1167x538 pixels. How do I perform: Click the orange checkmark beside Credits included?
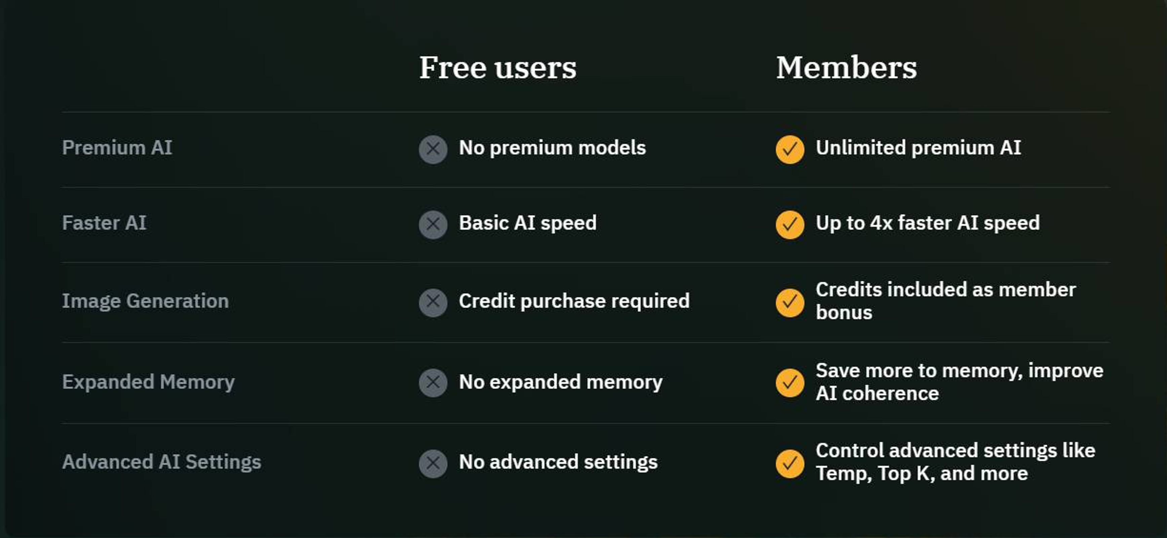coord(790,302)
